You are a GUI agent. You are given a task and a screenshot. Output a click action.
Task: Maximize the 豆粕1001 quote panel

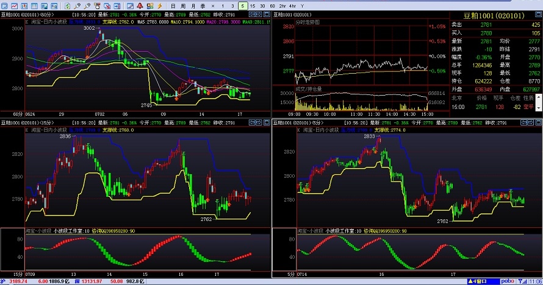[538, 15]
